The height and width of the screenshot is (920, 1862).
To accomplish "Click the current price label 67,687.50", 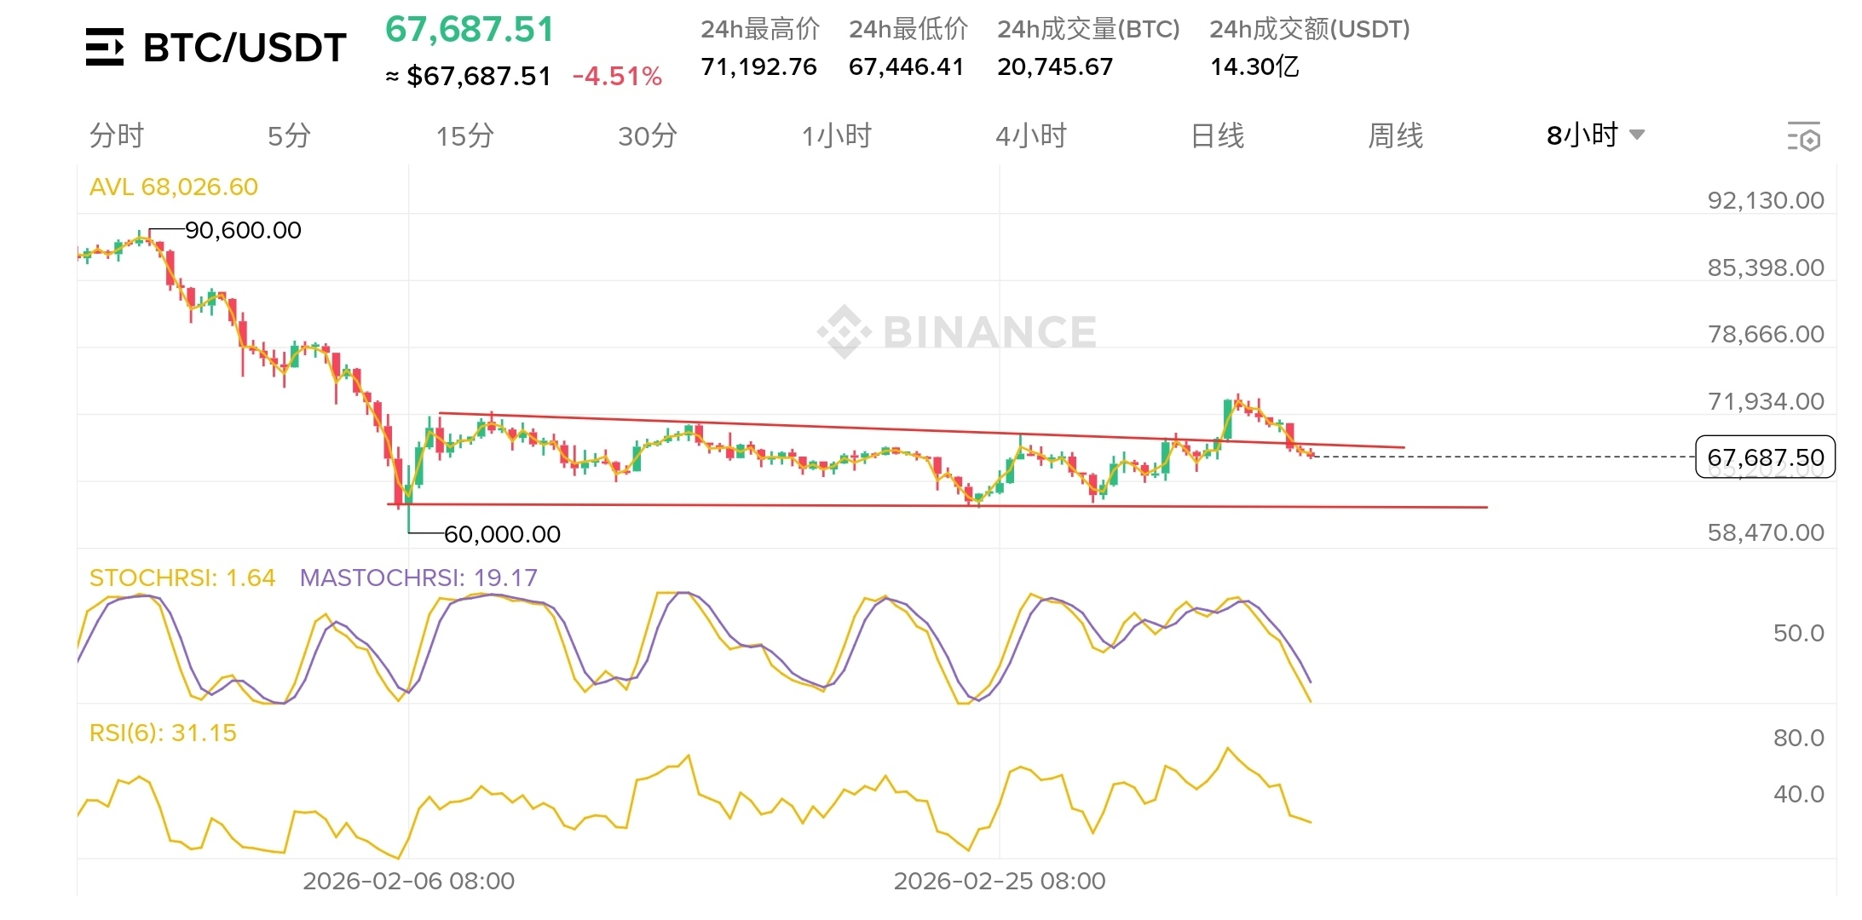I will click(1765, 457).
